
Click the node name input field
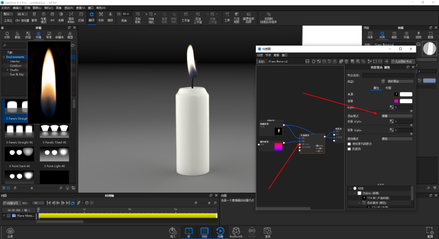388,75
